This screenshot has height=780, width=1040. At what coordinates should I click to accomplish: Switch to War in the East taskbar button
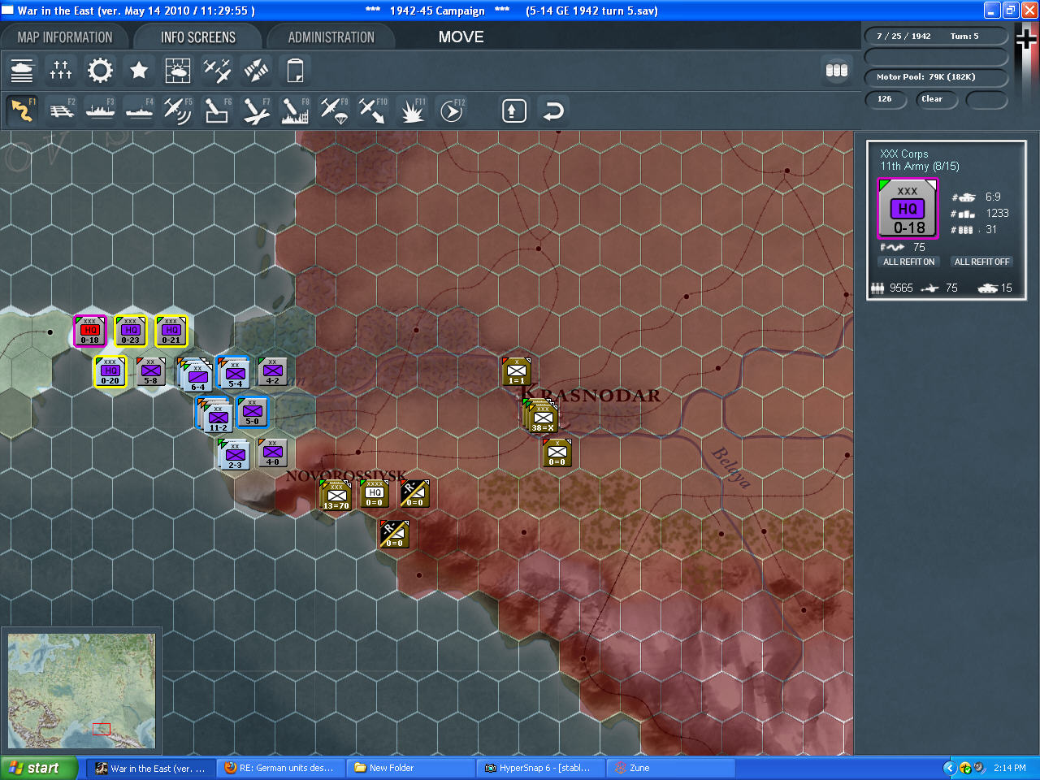tap(152, 768)
